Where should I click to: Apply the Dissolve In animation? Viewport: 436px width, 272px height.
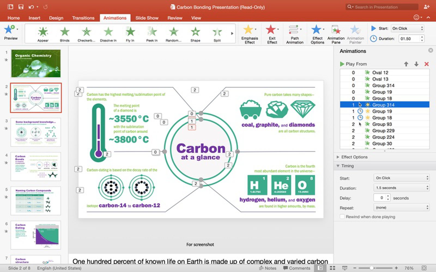108,33
